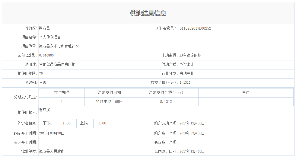Click the 项目位置 label
Image resolution: width=296 pixels, height=167 pixels.
(x=29, y=47)
